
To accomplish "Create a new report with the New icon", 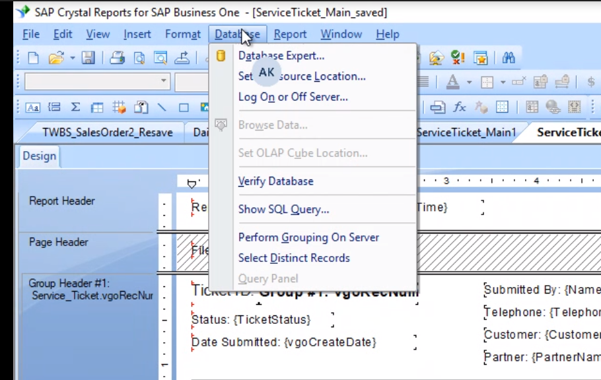I will 34,58.
